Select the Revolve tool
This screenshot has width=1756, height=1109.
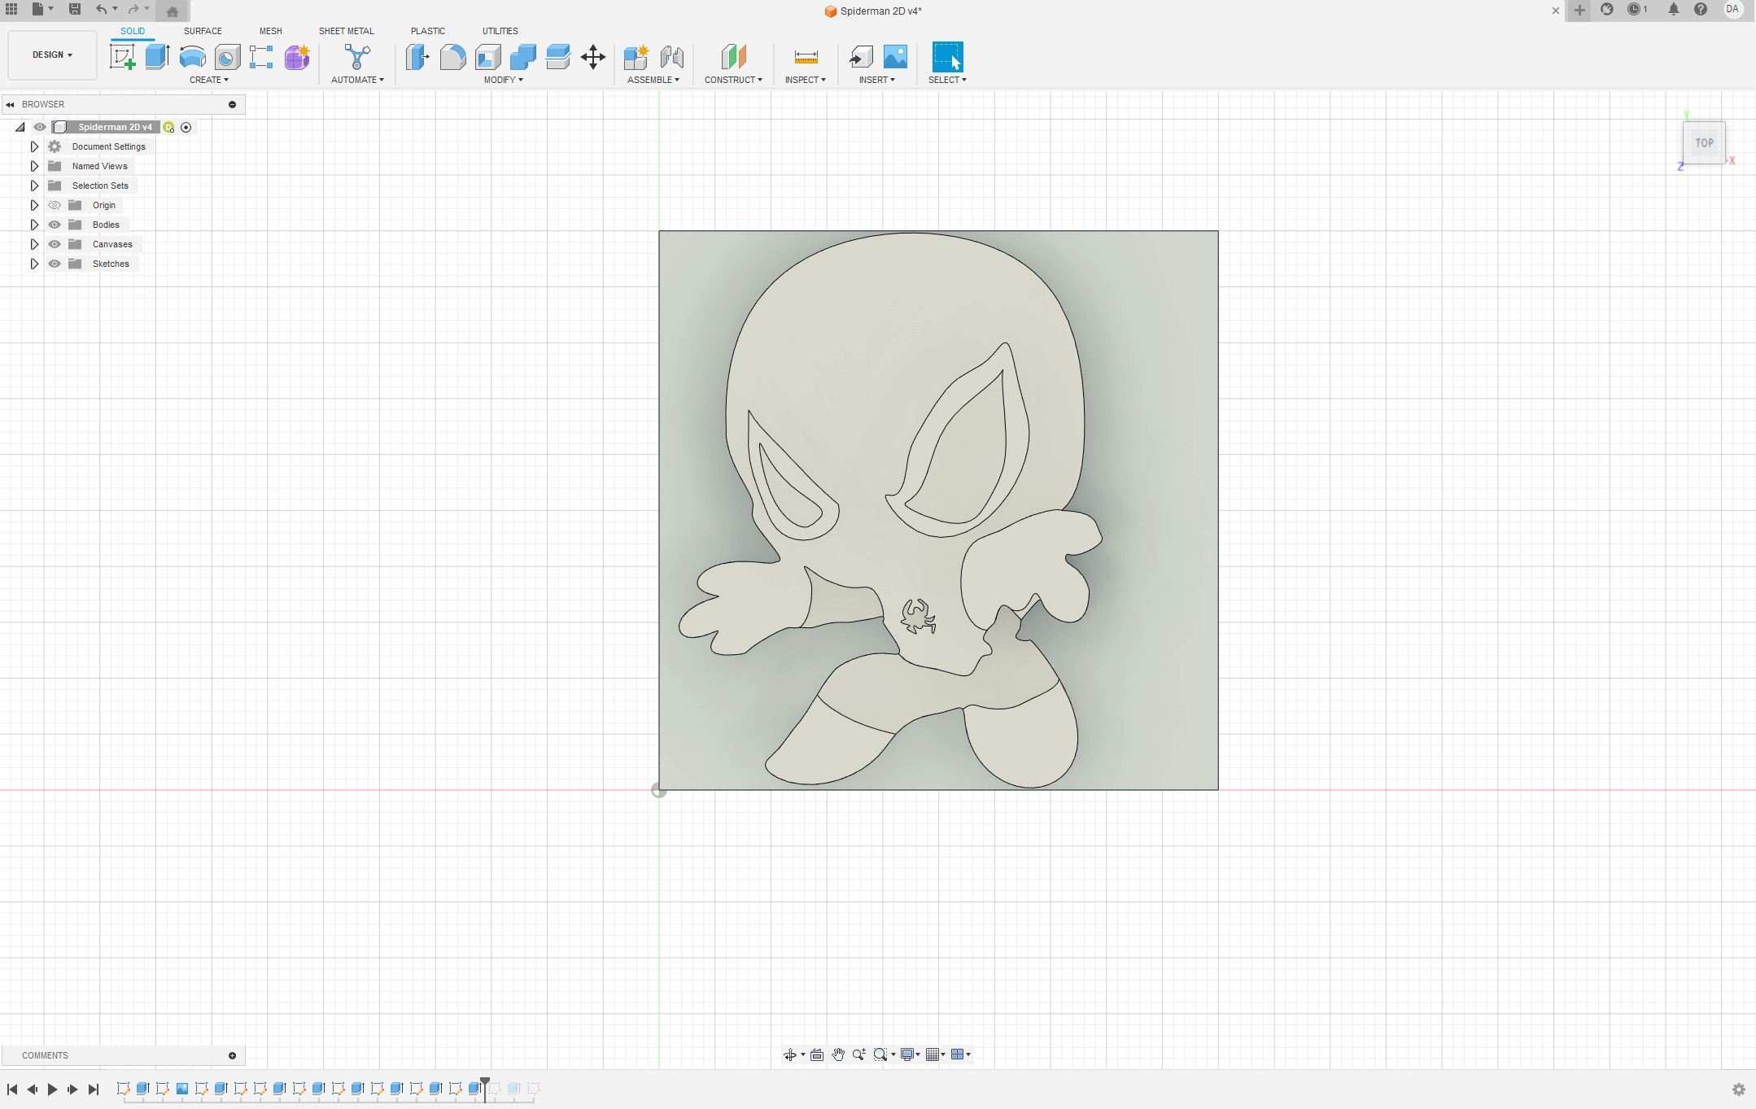tap(192, 57)
